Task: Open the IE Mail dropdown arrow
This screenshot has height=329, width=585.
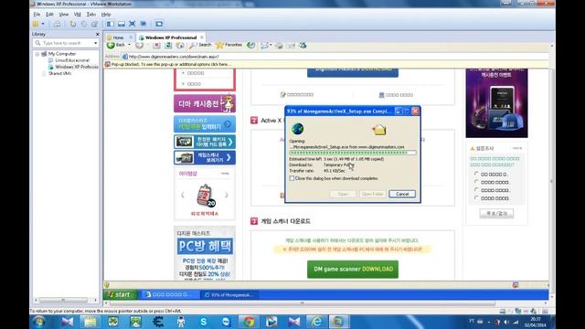Action: tap(271, 46)
